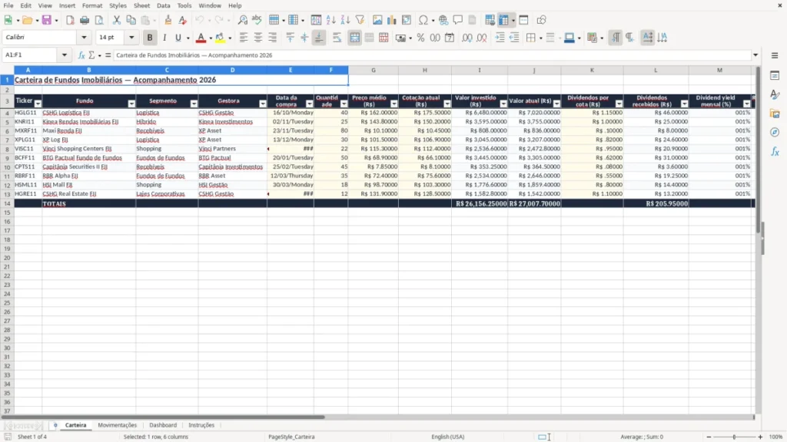Viewport: 787px width, 442px height.
Task: Click the formula input line
Action: tap(432, 55)
